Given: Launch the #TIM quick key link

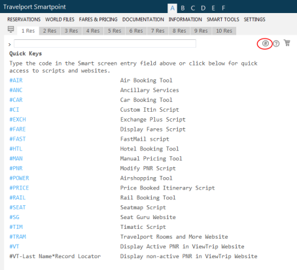Looking at the screenshot, I should 16,227.
